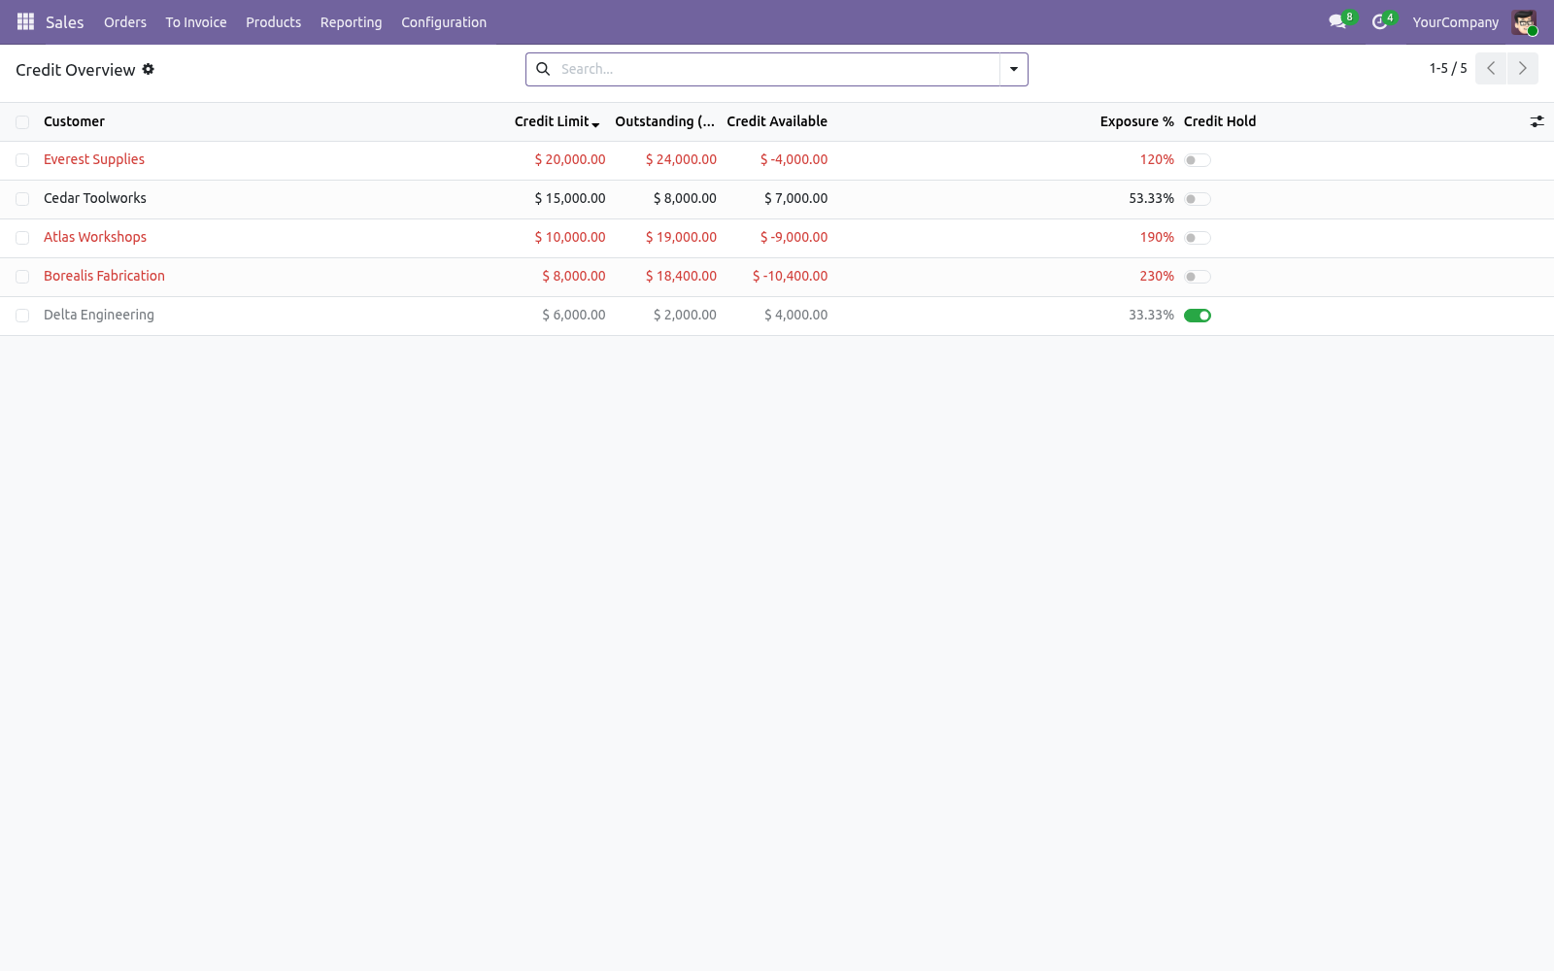The height and width of the screenshot is (971, 1554).
Task: Click the user avatar picture
Action: click(x=1524, y=22)
